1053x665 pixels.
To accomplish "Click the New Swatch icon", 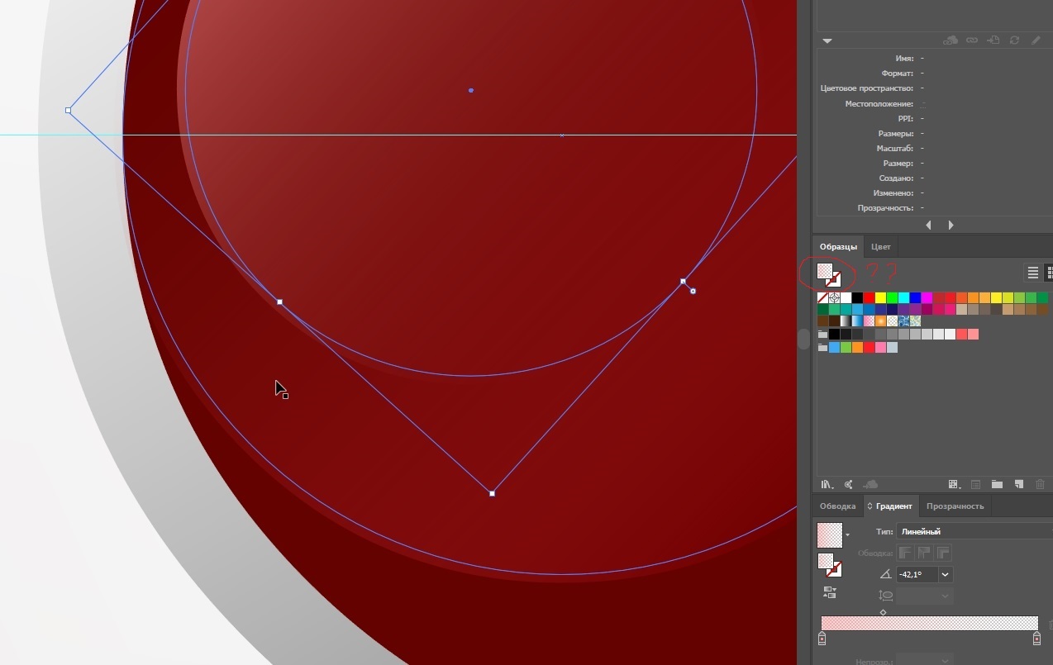I will (x=1018, y=485).
